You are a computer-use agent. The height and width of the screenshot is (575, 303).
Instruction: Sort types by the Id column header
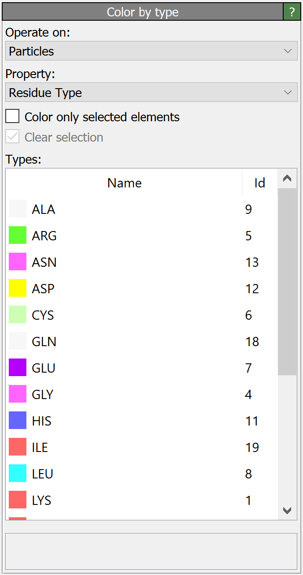pyautogui.click(x=259, y=183)
